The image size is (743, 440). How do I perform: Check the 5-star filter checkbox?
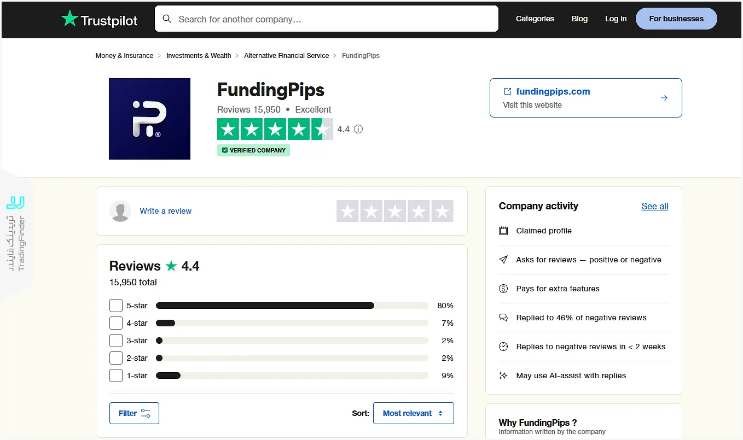tap(116, 306)
